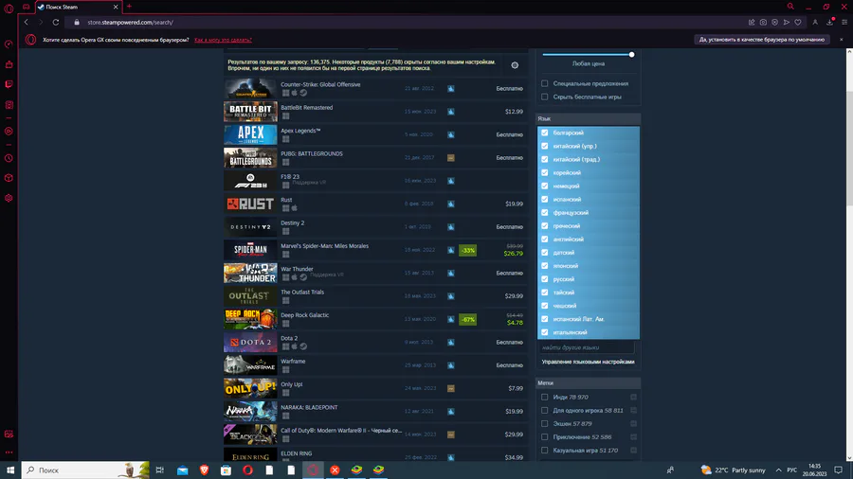Open Brave browser from the taskbar
The height and width of the screenshot is (479, 853).
(204, 470)
